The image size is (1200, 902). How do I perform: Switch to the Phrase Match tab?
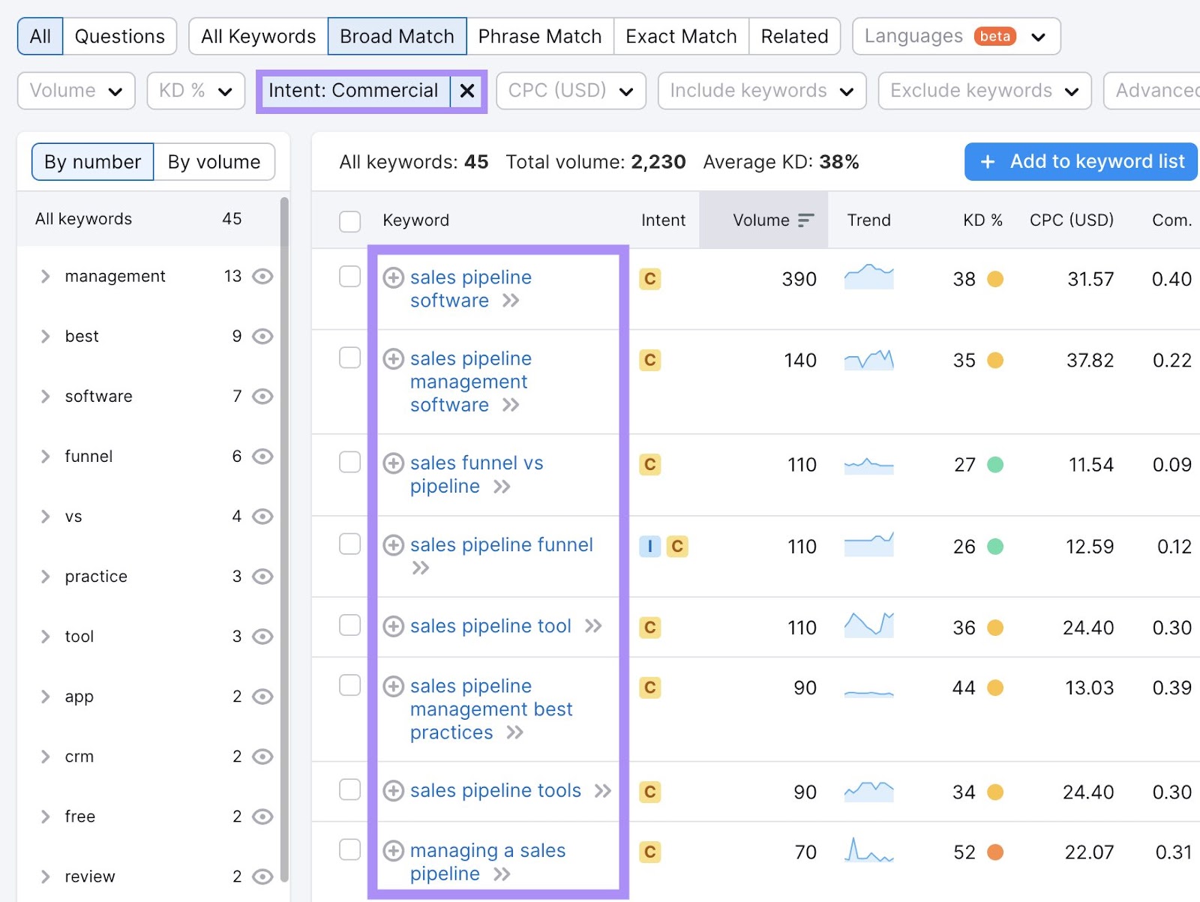[539, 35]
